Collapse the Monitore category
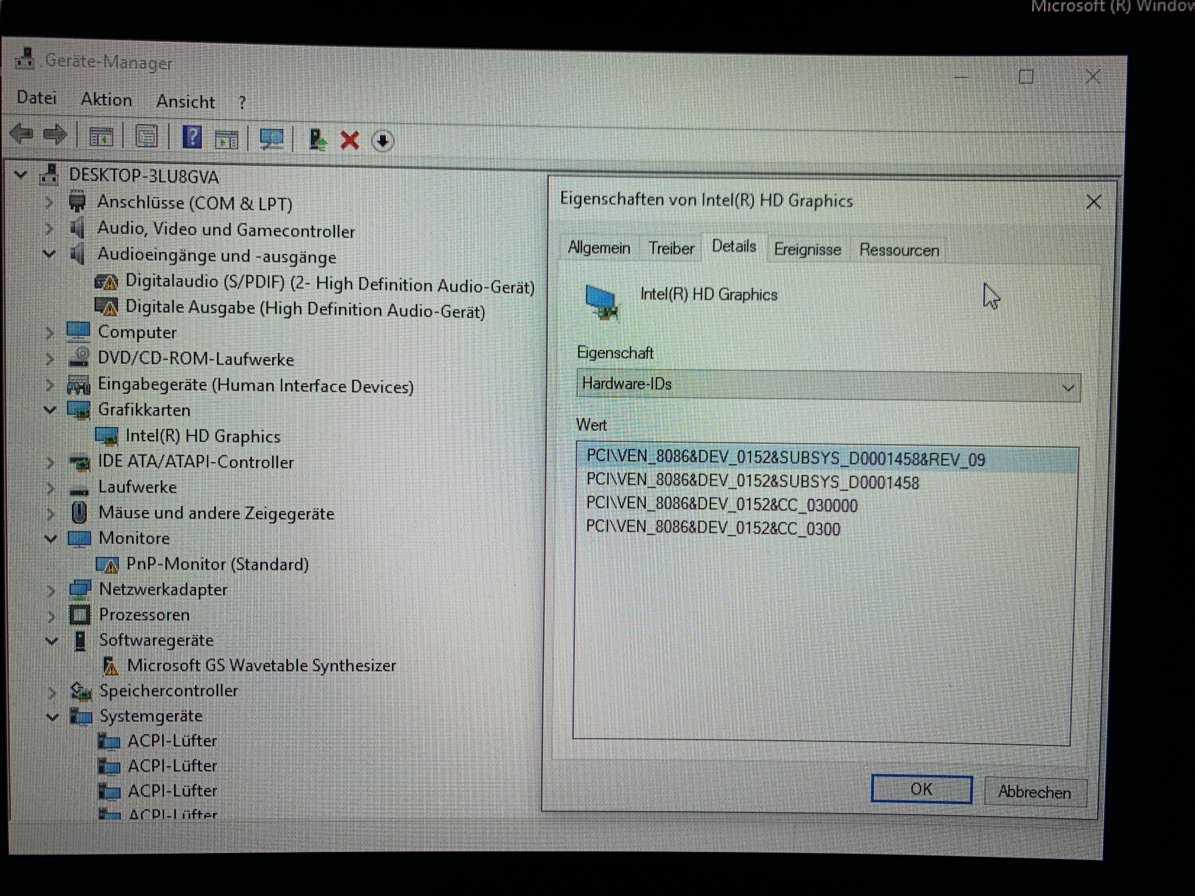Screen dimensions: 1195x896 (x=51, y=539)
